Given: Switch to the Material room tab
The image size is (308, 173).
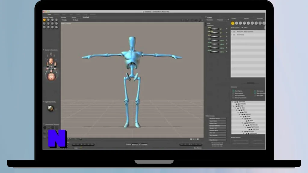Looking at the screenshot, I should [57, 14].
